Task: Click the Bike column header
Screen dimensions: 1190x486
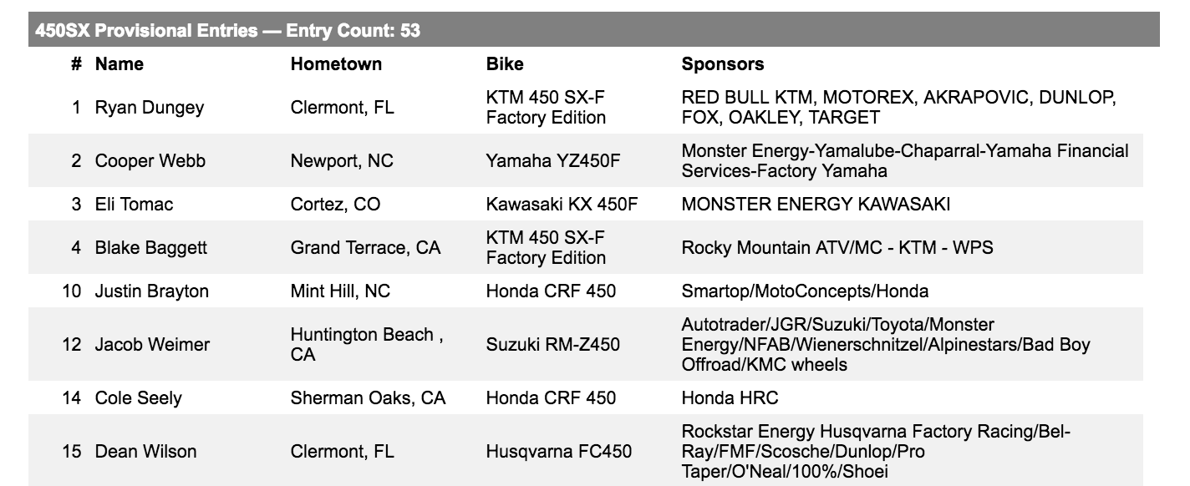Action: click(x=505, y=64)
